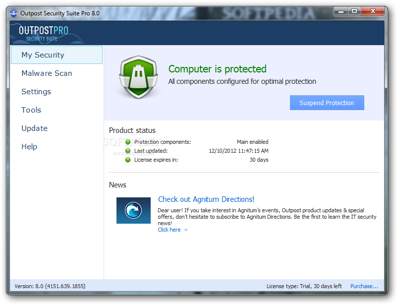Open the Check out Agnitum Directions headline

click(x=206, y=199)
